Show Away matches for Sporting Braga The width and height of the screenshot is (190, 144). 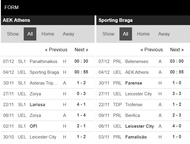pyautogui.click(x=164, y=34)
